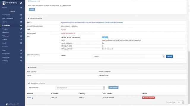
Task: Open Registries settings
Action: point(6,57)
